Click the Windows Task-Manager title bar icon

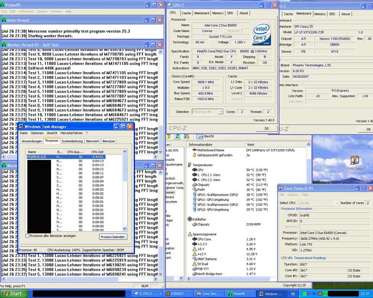21,127
